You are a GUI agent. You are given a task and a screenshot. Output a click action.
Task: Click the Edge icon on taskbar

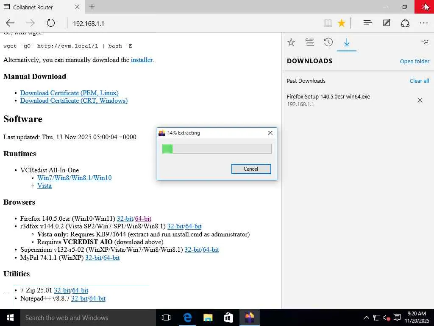187,318
